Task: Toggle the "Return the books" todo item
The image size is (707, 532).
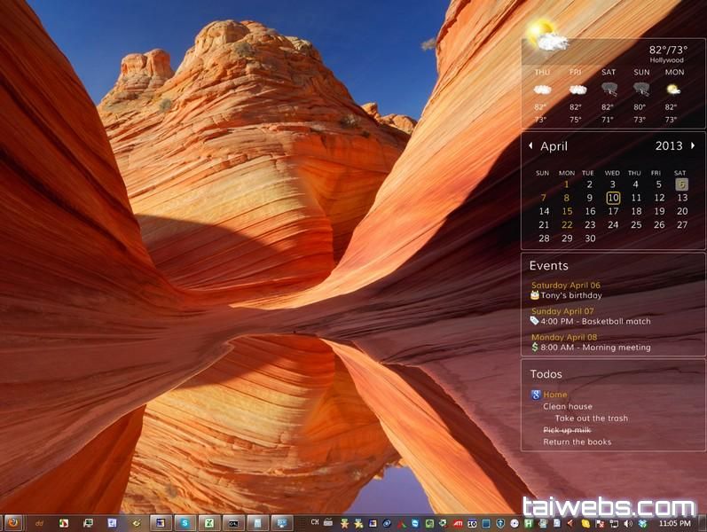Action: (577, 442)
